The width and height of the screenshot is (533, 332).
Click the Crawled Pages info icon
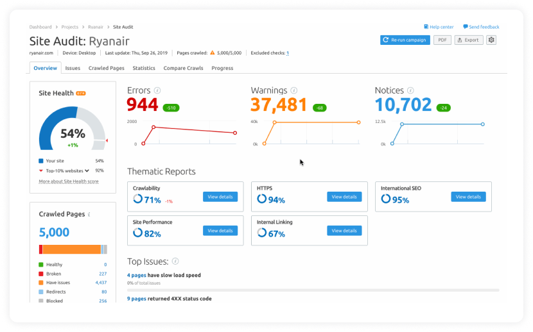89,214
